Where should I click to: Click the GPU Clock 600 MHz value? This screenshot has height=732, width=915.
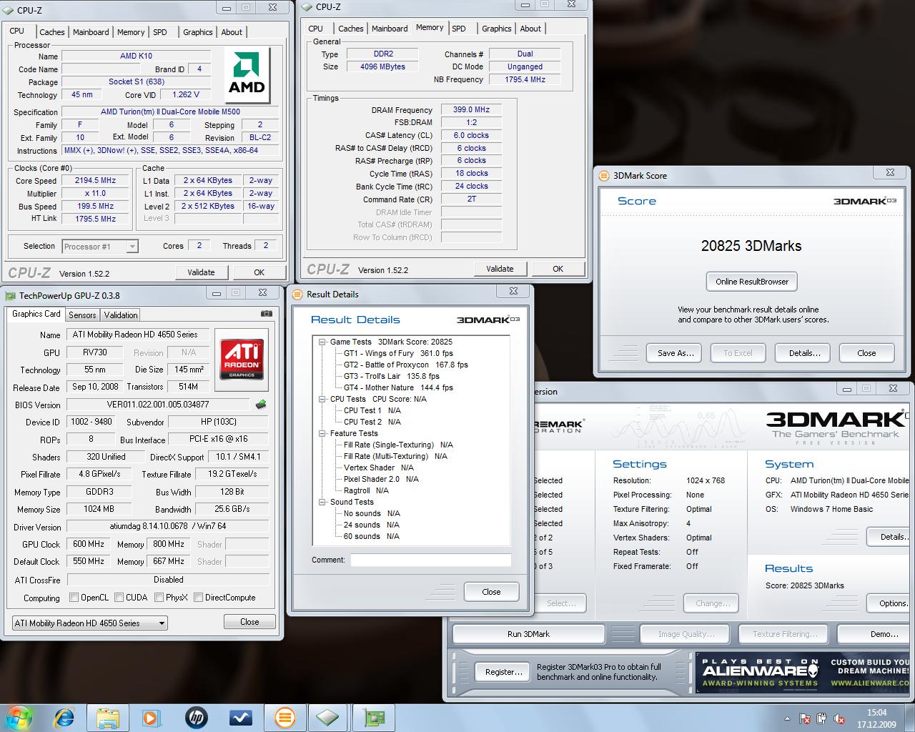click(89, 544)
